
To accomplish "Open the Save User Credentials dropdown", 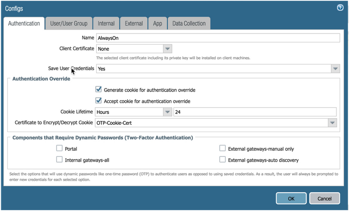I will pos(335,69).
